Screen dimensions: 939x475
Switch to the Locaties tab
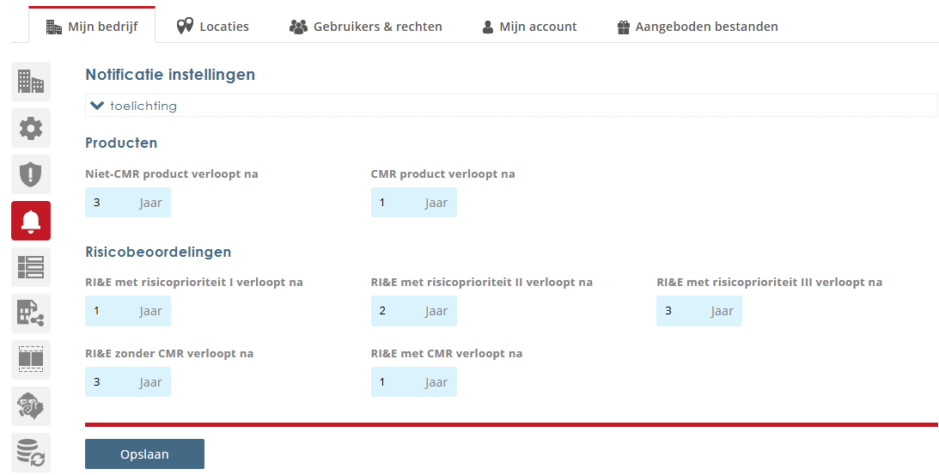click(x=213, y=27)
